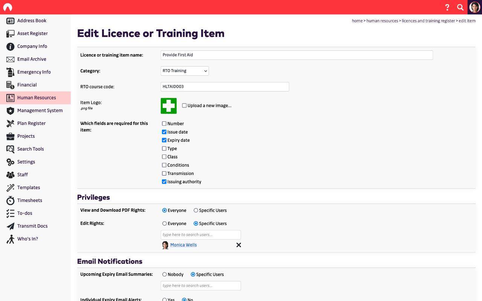
Task: Click the green first aid item logo
Action: tap(169, 106)
